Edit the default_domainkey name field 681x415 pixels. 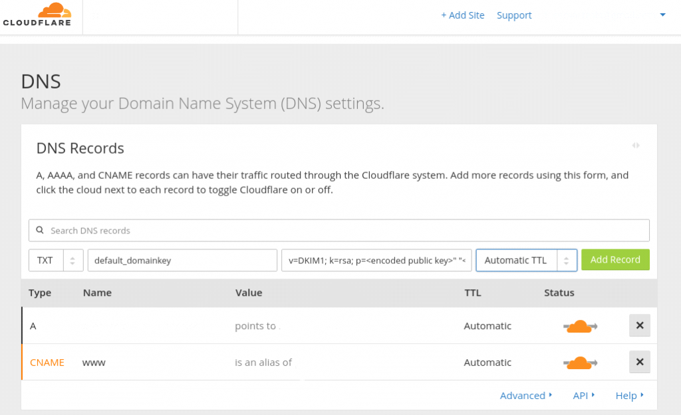coord(182,260)
